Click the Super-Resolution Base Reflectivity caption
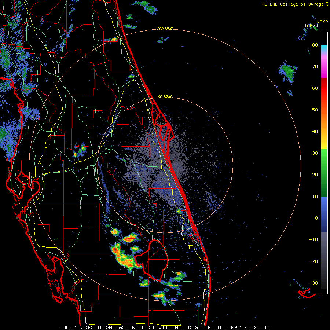Viewport: 330px width, 330px height. 165,327
